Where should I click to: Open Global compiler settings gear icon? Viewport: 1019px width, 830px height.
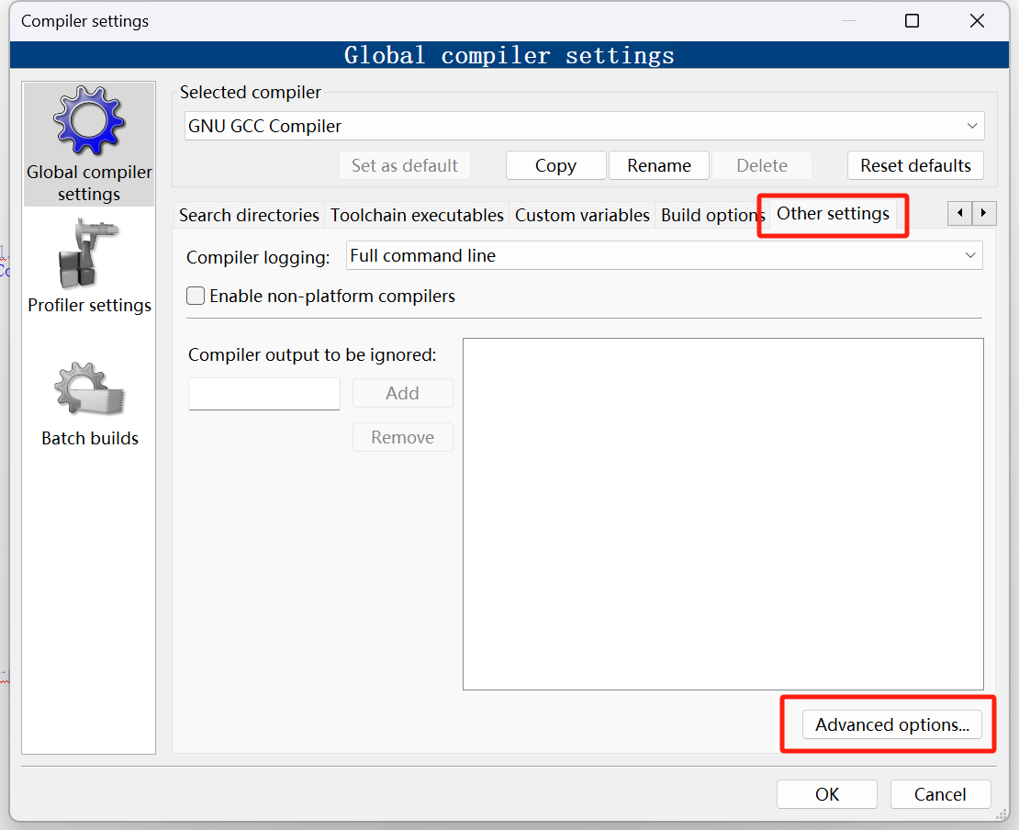pyautogui.click(x=89, y=121)
